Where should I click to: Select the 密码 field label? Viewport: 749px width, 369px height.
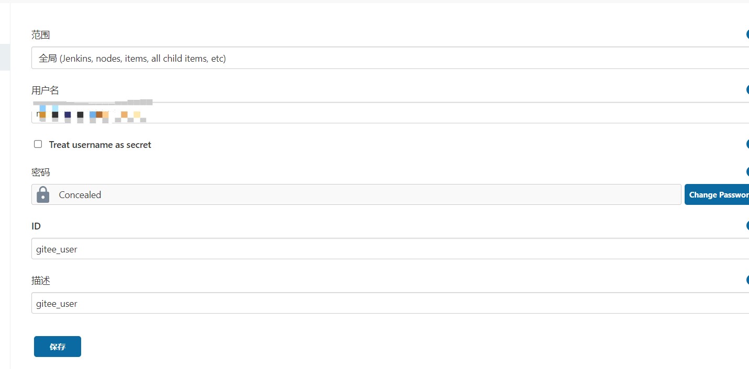point(41,171)
